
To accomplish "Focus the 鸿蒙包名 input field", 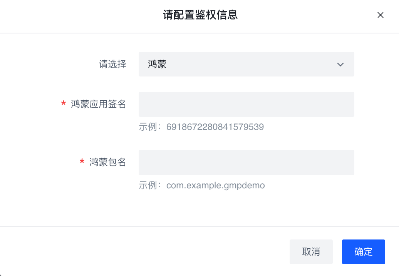I will click(246, 163).
